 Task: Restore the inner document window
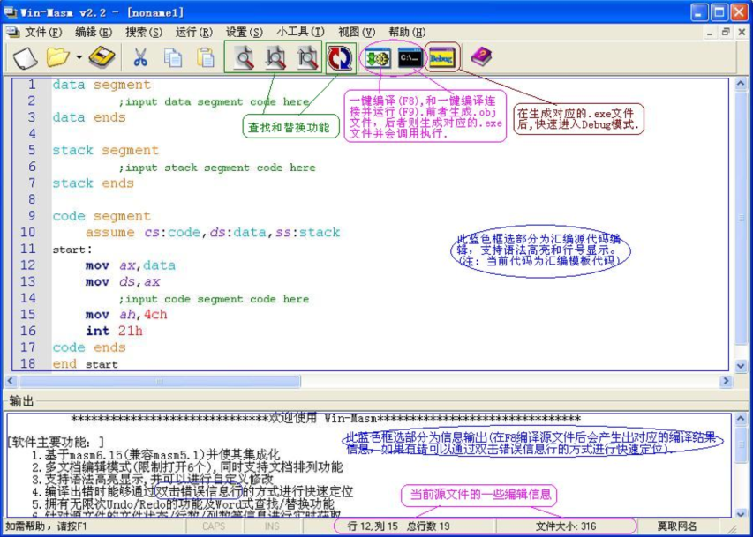tap(726, 32)
